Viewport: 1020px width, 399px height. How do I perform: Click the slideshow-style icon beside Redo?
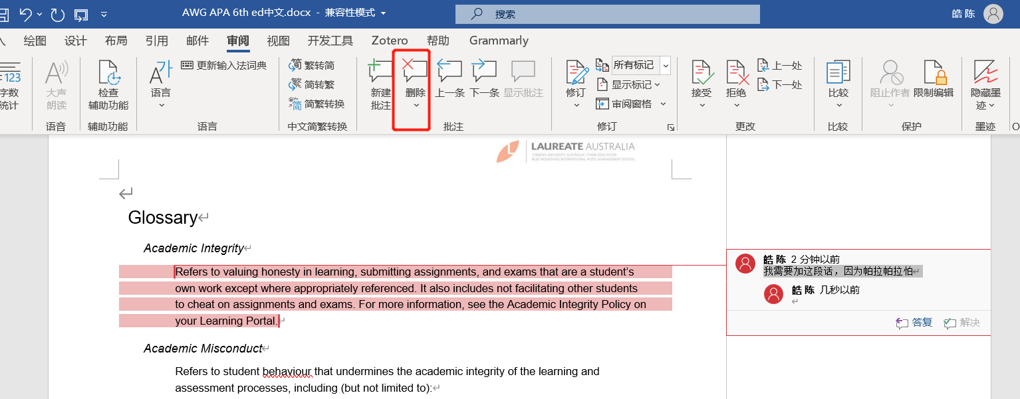[81, 14]
